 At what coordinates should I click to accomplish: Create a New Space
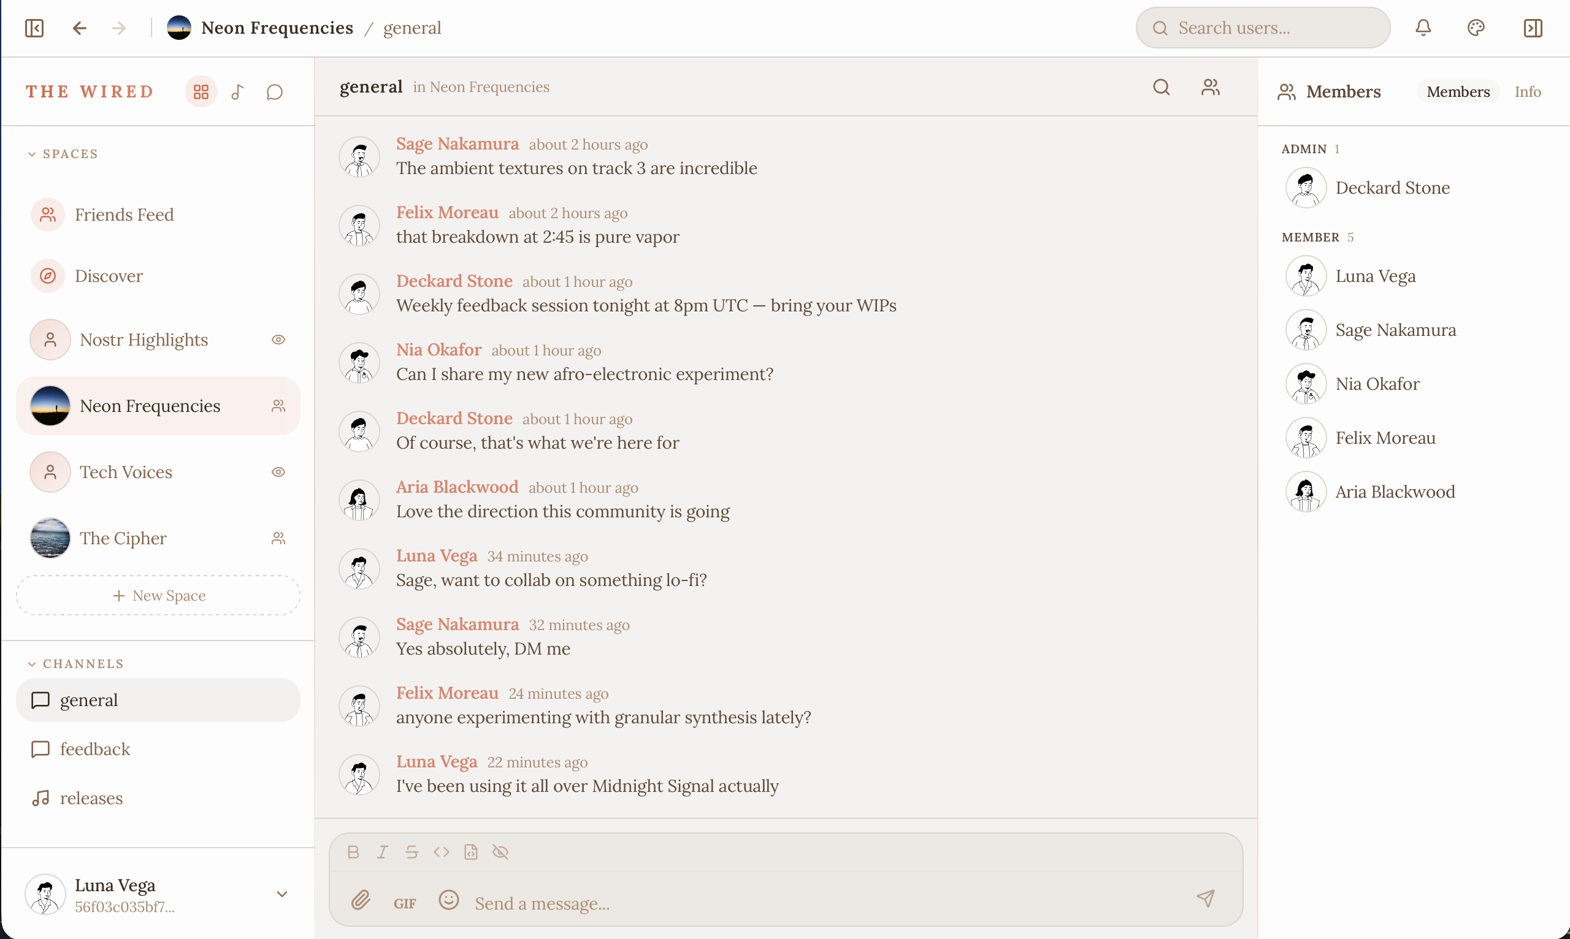(x=158, y=595)
